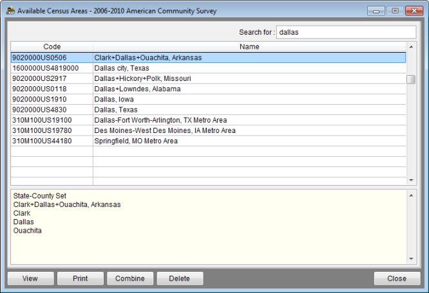The height and width of the screenshot is (293, 429).
Task: Select the Dallas+Lowndes, Alabama row
Action: 208,89
